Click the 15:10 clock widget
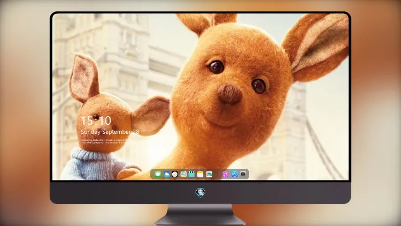Image resolution: width=401 pixels, height=226 pixels. (x=96, y=120)
